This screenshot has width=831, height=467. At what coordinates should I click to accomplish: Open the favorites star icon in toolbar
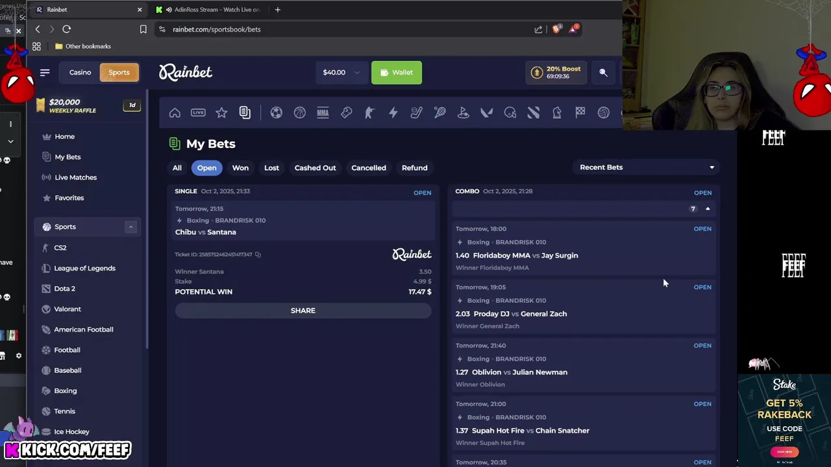click(221, 113)
